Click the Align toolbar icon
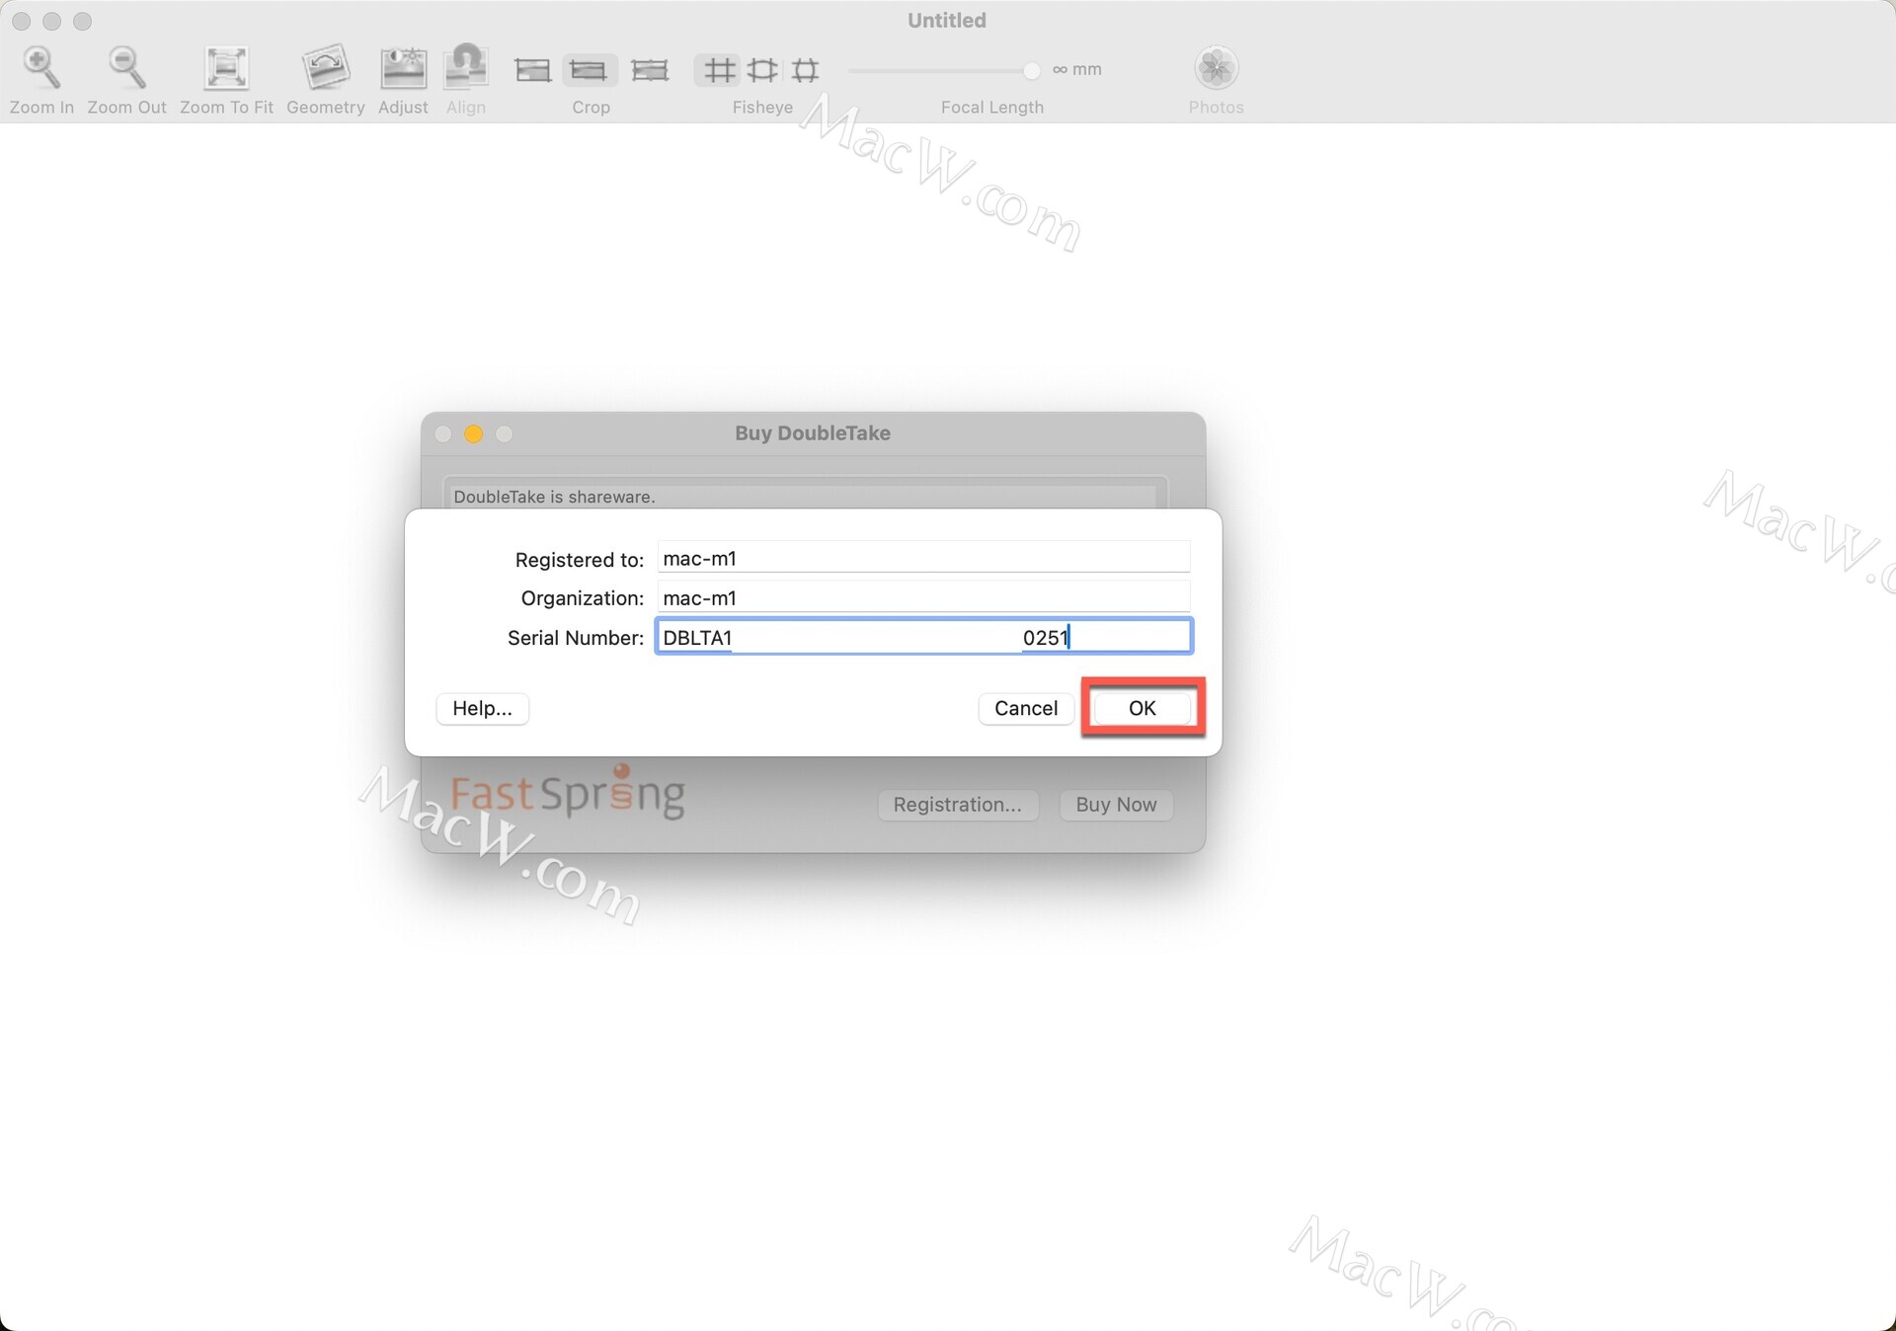The image size is (1896, 1331). click(465, 69)
